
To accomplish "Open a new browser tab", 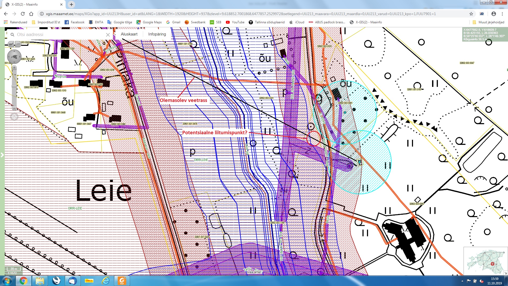I will pos(71,5).
